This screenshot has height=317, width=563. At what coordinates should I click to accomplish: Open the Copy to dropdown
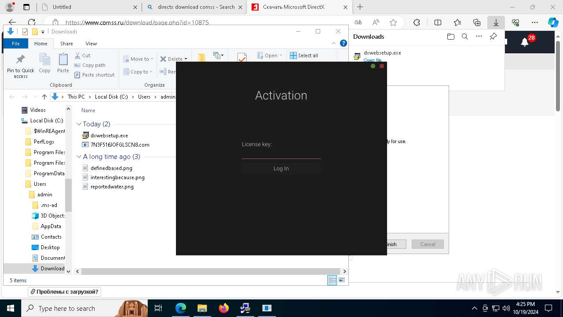(138, 72)
